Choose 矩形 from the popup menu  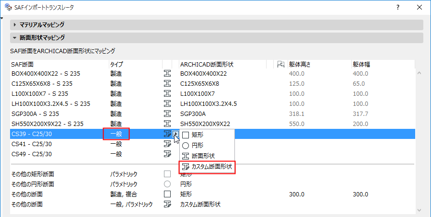coord(207,135)
